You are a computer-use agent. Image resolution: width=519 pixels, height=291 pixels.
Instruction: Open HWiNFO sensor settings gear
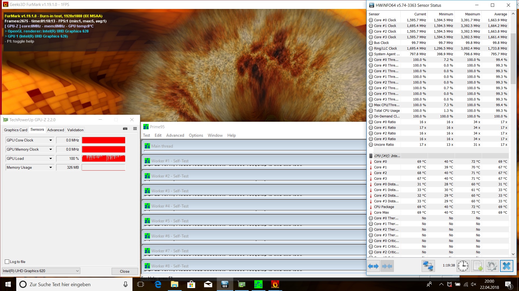click(492, 266)
